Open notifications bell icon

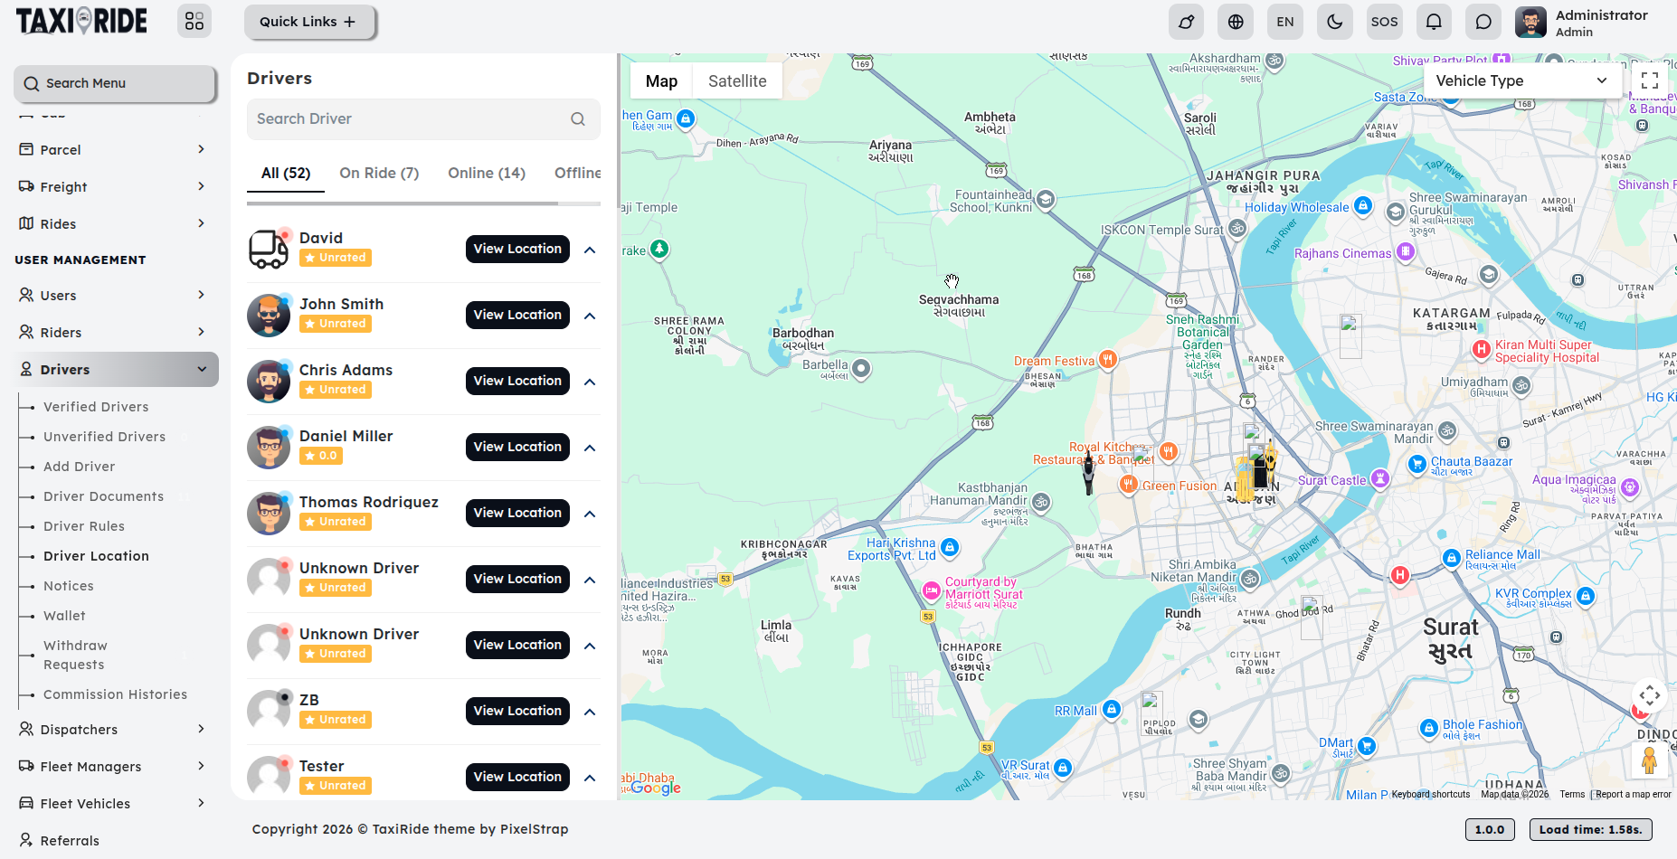coord(1434,22)
